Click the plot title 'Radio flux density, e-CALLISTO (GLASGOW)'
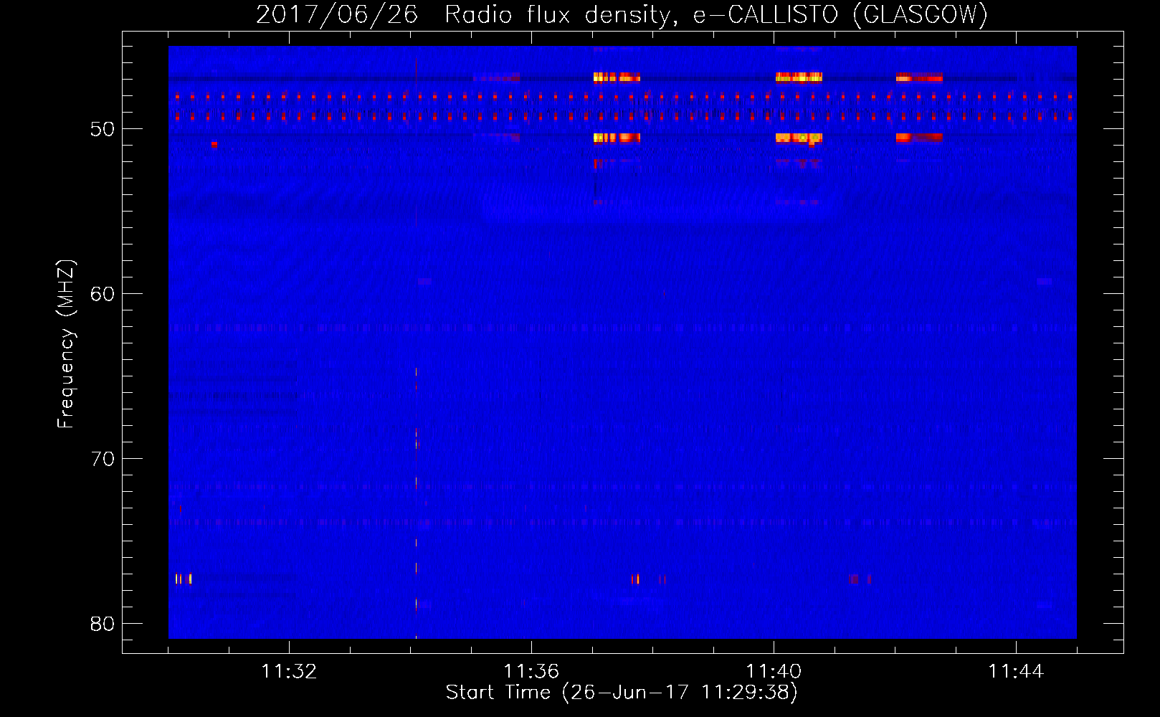The image size is (1160, 717). [716, 14]
